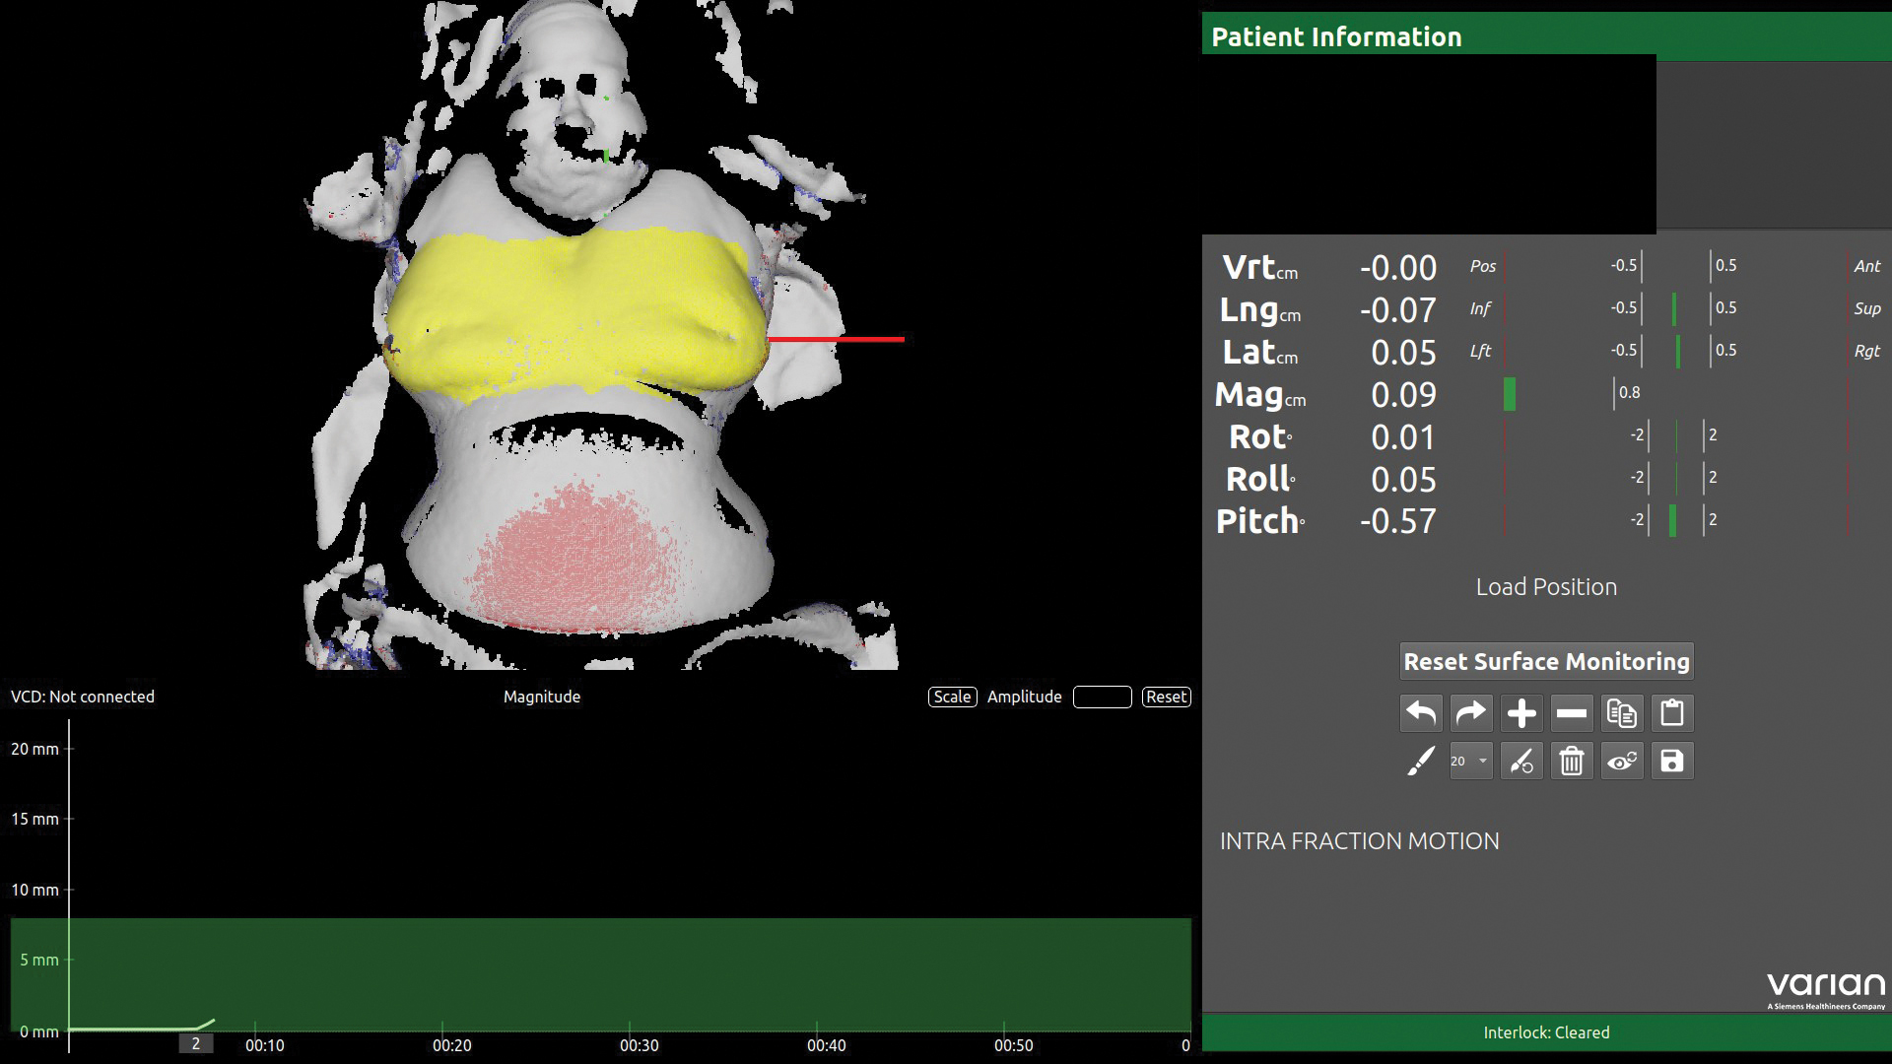1892x1064 pixels.
Task: Click the brush reset icon
Action: pyautogui.click(x=1520, y=760)
